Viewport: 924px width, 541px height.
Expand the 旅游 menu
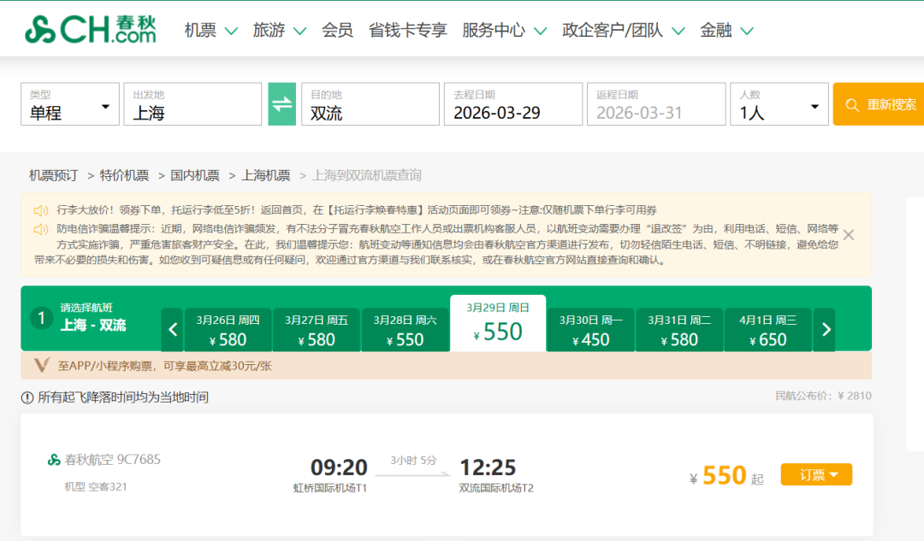pos(279,31)
